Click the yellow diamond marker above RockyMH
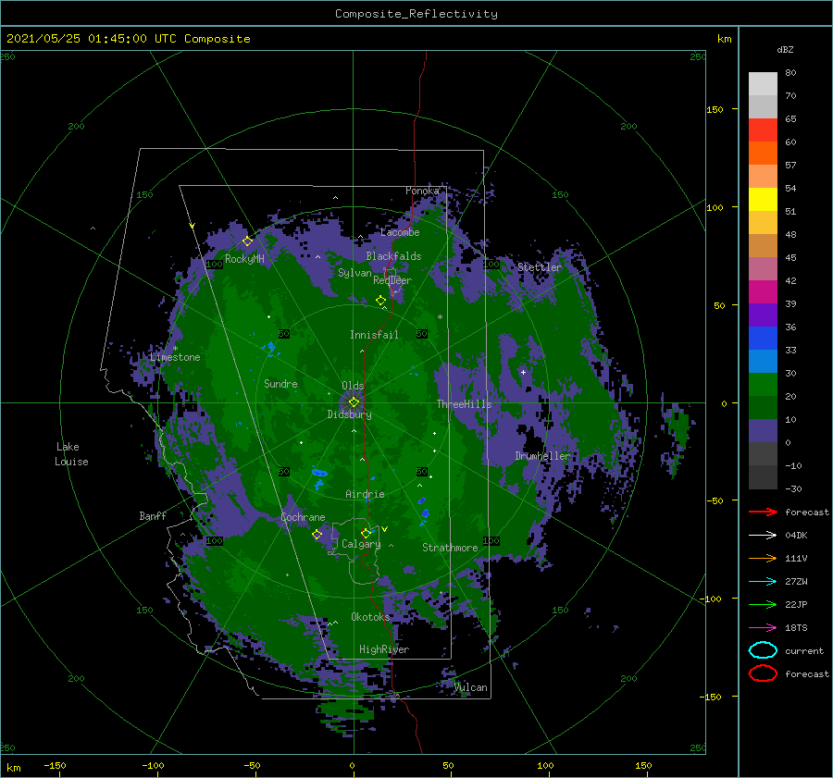 click(x=247, y=241)
